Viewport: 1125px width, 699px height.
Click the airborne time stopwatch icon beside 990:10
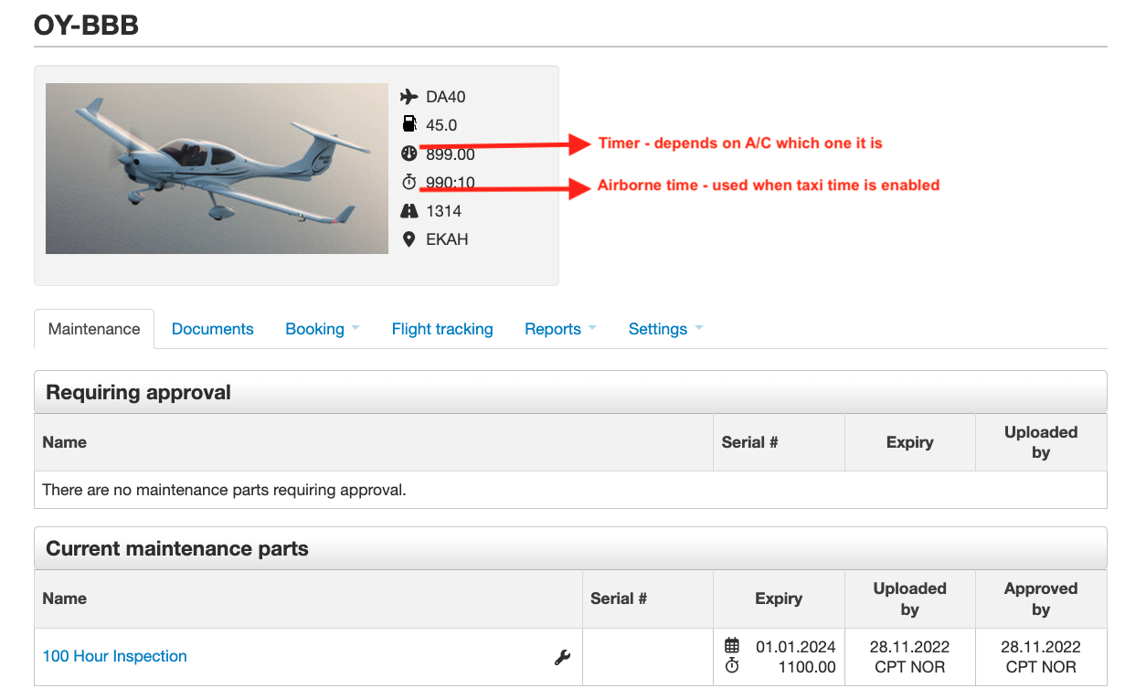409,182
